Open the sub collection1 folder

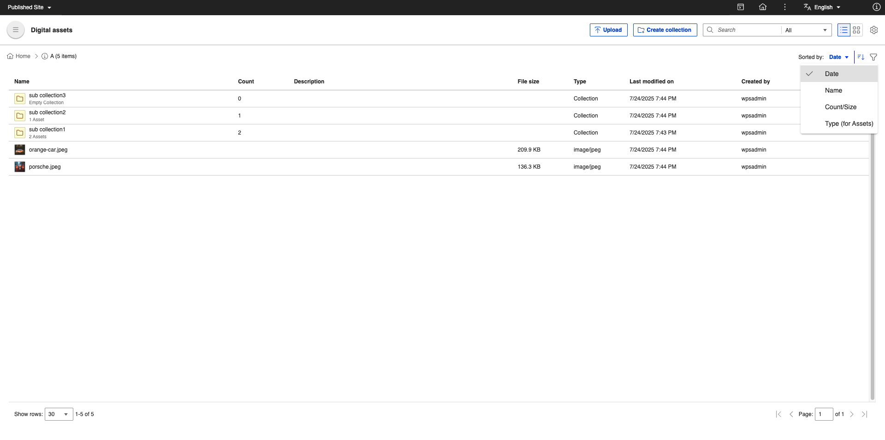pos(47,129)
